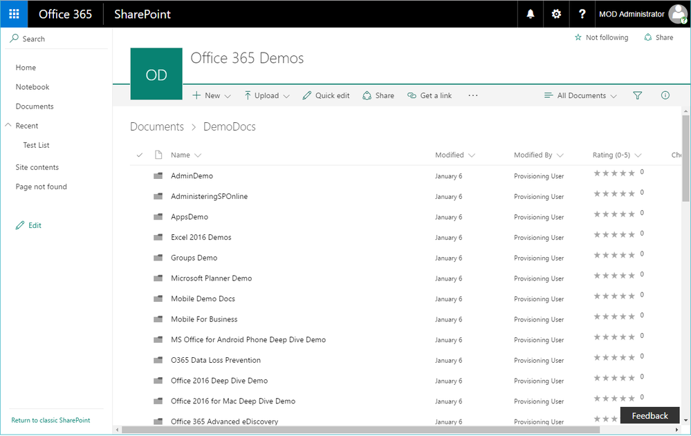Open MOD Administrator profile picture
Viewport: 691px width, 436px height.
coord(678,14)
